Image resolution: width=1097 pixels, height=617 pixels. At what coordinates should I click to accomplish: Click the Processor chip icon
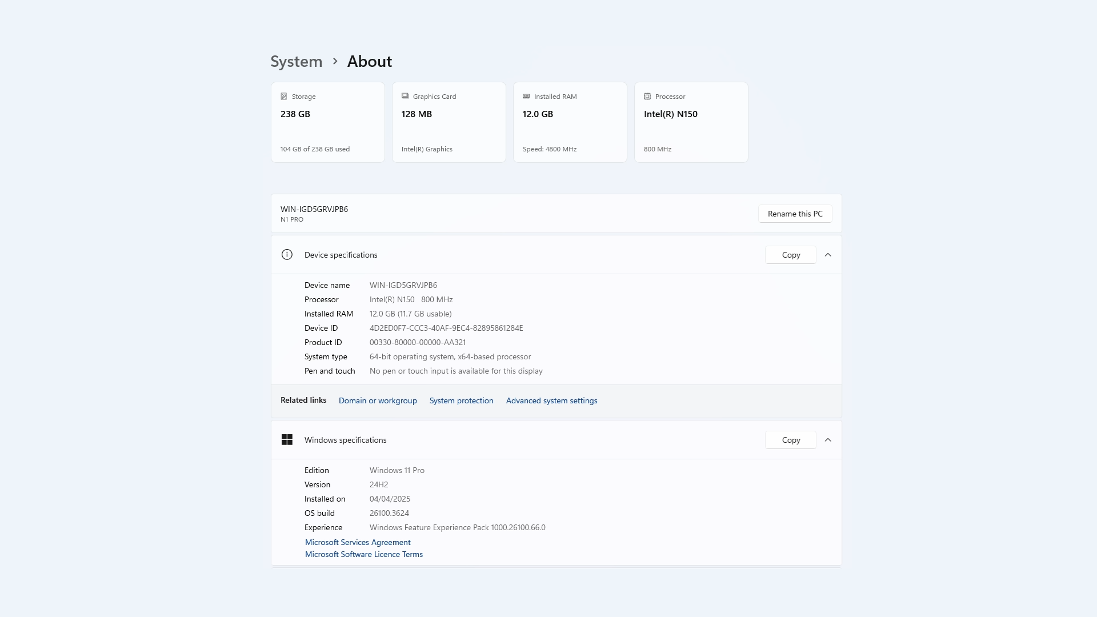(647, 97)
